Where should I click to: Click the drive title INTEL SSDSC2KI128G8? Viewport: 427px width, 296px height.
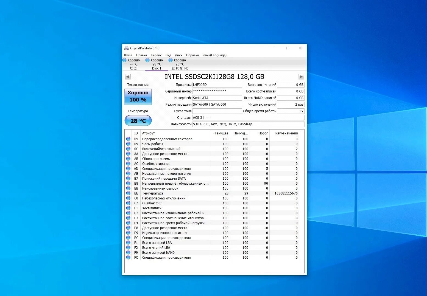tap(214, 77)
